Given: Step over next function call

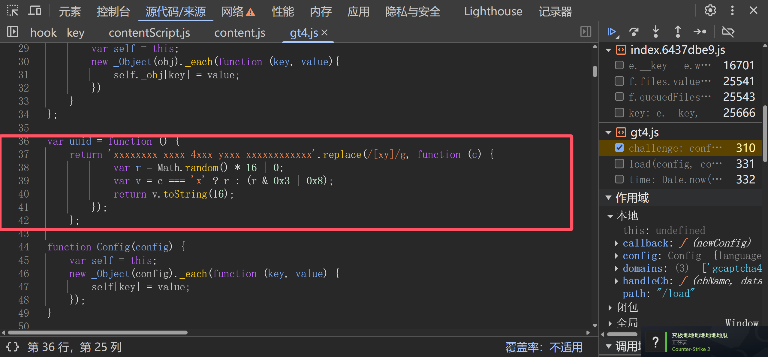Looking at the screenshot, I should pos(634,32).
